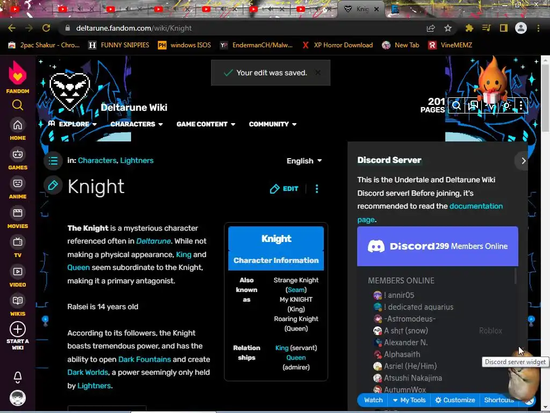Expand the Community menu
Viewport: 550px width, 413px height.
point(273,124)
